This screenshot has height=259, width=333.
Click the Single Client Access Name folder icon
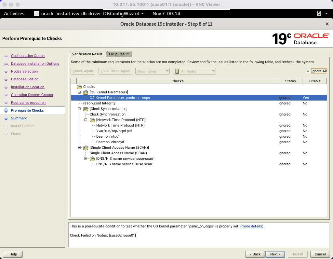tap(86, 147)
